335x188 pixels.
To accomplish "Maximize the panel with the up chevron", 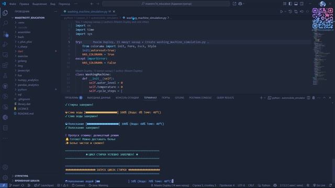I will [325, 98].
